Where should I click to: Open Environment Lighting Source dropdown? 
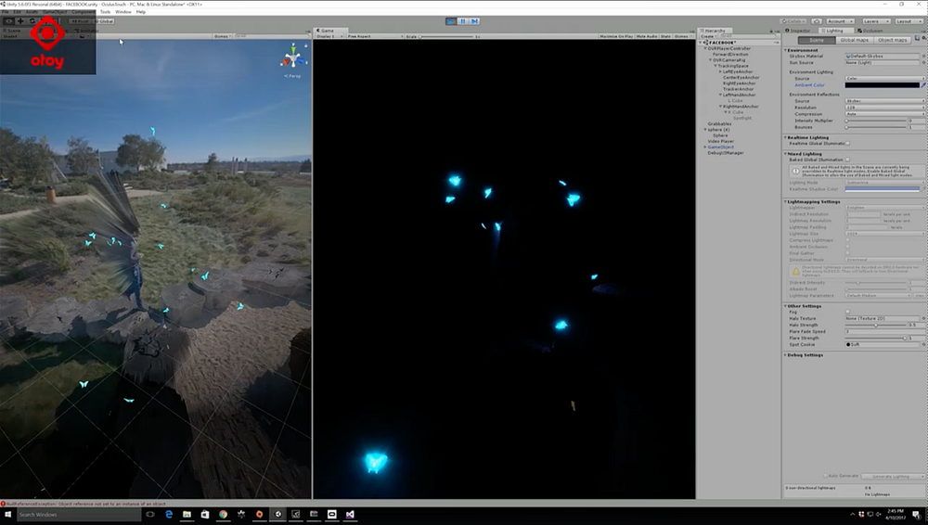pos(884,79)
